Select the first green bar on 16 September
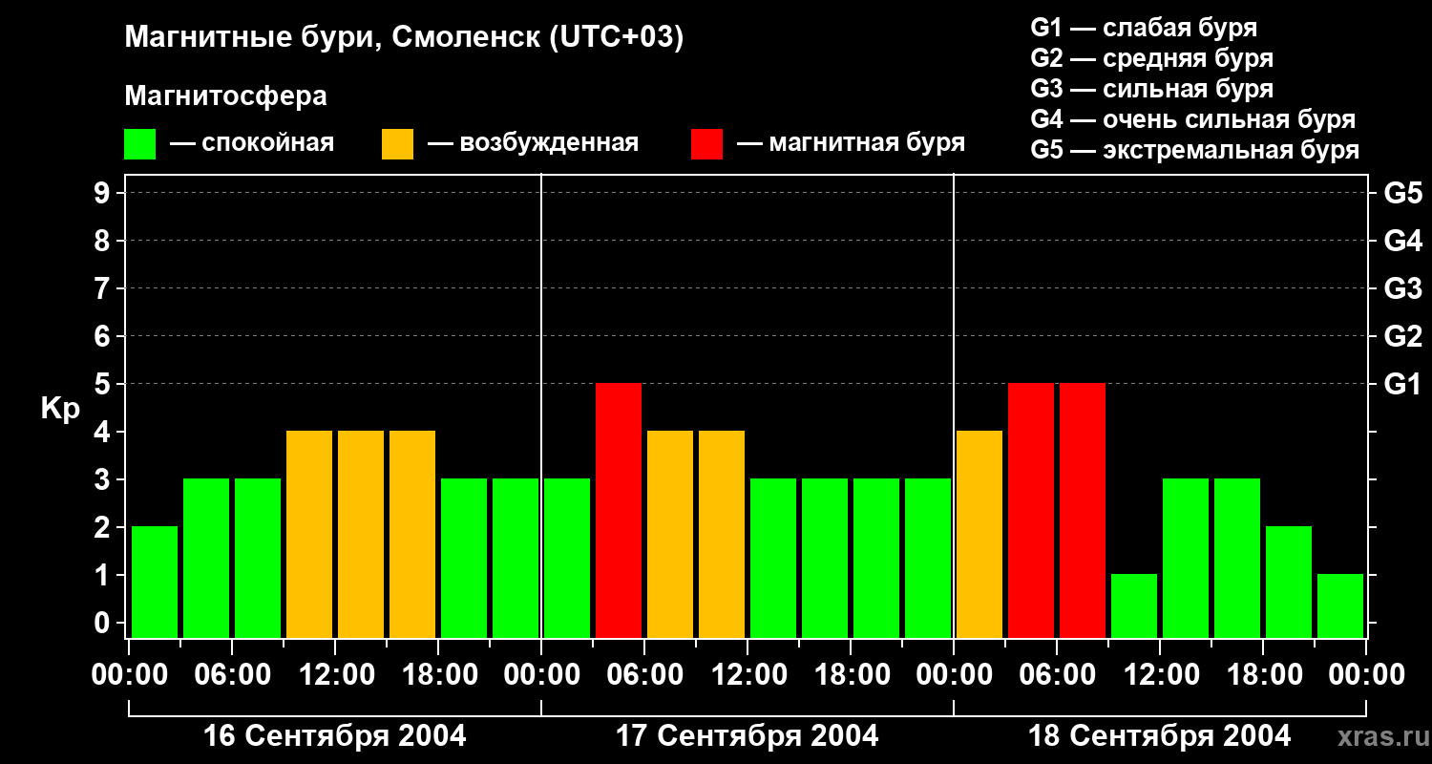This screenshot has width=1432, height=764. point(155,582)
